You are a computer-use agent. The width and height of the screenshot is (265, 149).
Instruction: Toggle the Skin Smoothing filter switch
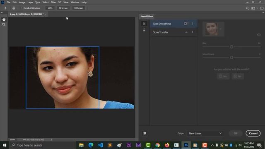pos(185,24)
